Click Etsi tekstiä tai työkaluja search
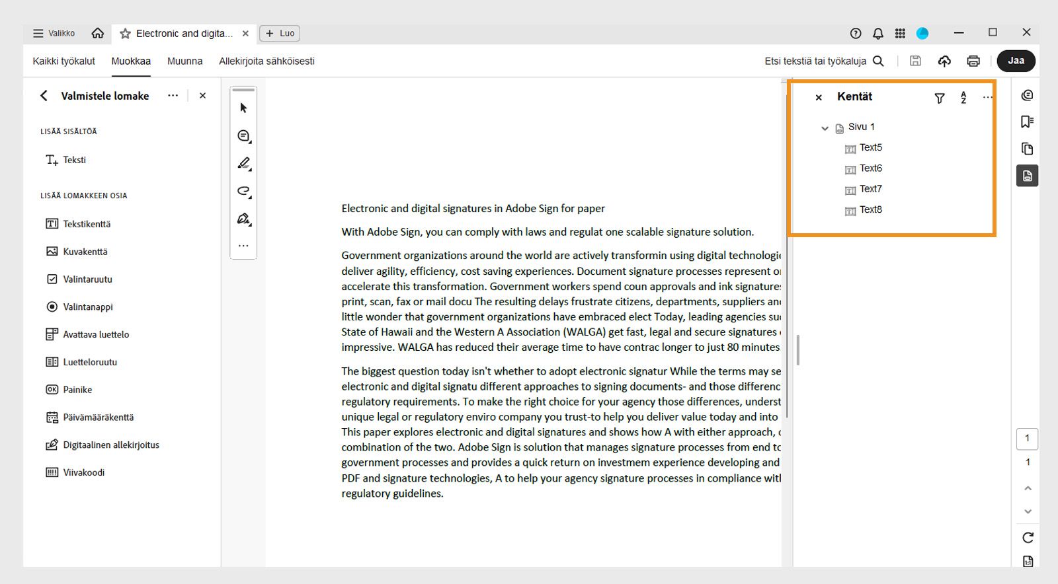This screenshot has height=584, width=1058. (x=824, y=61)
